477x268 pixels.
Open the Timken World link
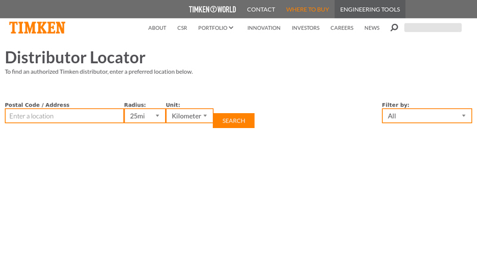pyautogui.click(x=212, y=10)
